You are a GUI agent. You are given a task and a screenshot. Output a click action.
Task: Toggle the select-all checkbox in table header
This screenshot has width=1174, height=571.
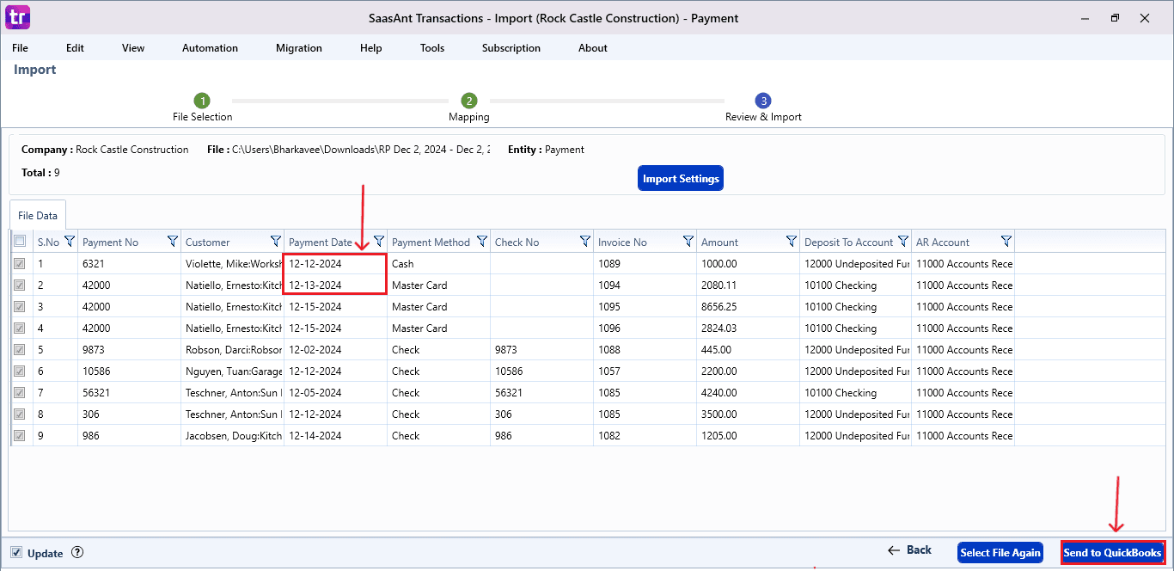20,241
